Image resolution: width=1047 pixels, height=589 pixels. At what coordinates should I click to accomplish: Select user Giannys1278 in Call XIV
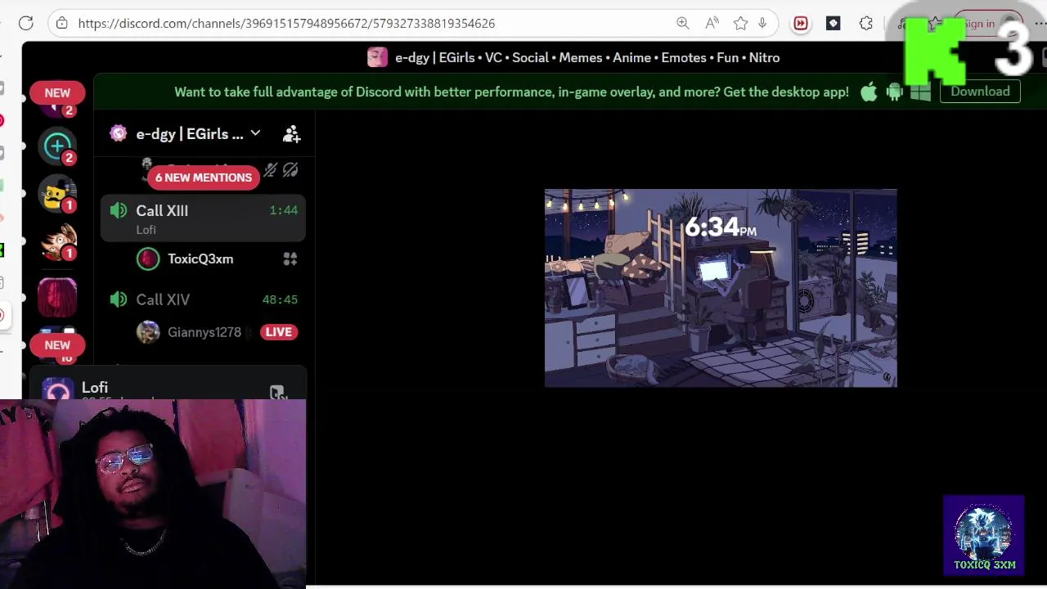pos(203,332)
